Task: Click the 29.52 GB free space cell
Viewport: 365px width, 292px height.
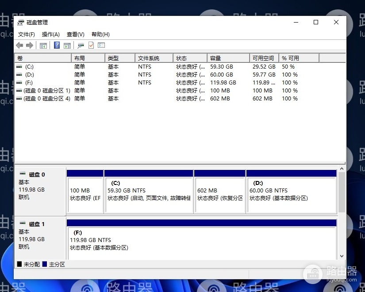Action: tap(264, 67)
